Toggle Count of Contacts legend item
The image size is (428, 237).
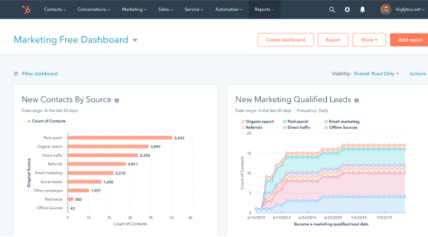click(46, 121)
